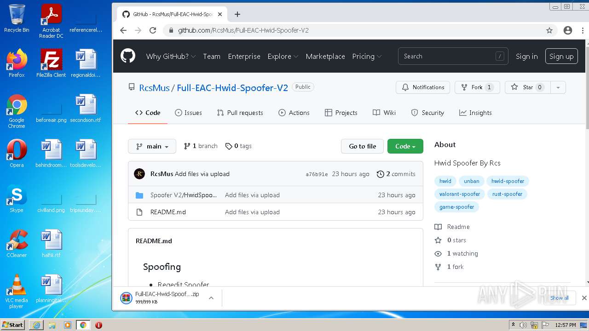589x331 pixels.
Task: Star the repository button
Action: 528,87
